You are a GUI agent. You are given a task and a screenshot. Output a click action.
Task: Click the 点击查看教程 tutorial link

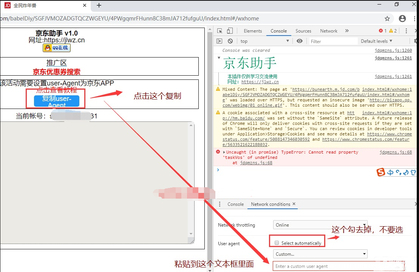(57, 90)
